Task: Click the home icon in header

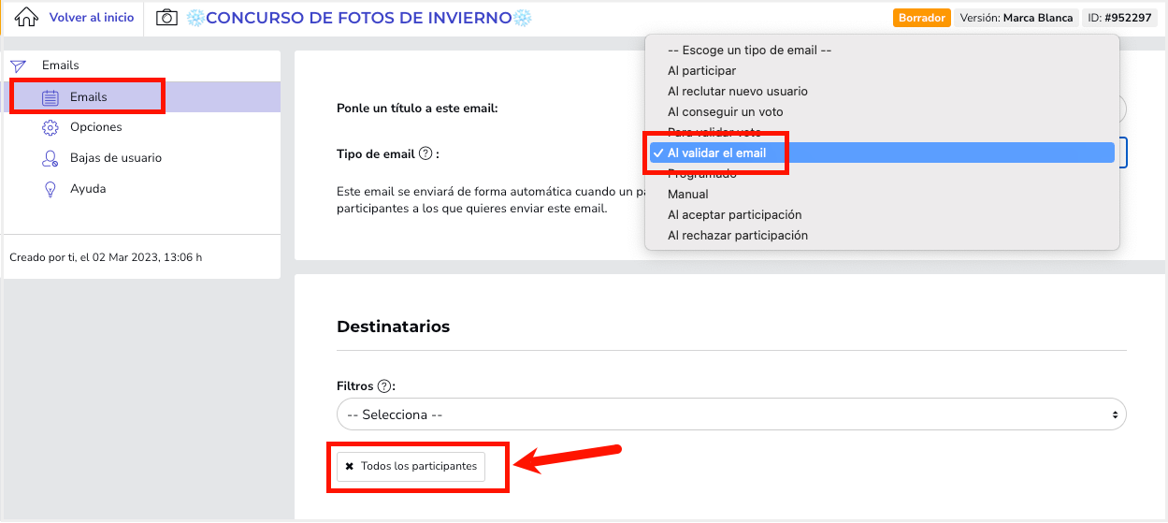Action: coord(26,17)
